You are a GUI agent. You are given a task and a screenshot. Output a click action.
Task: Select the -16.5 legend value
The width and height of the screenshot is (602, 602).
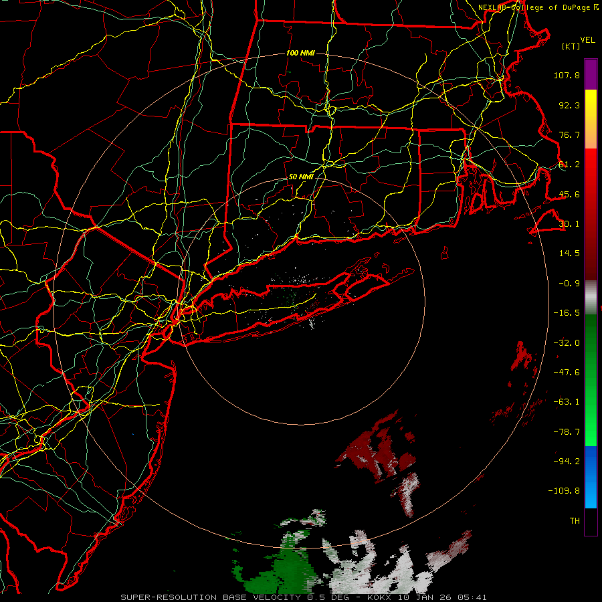pos(567,312)
